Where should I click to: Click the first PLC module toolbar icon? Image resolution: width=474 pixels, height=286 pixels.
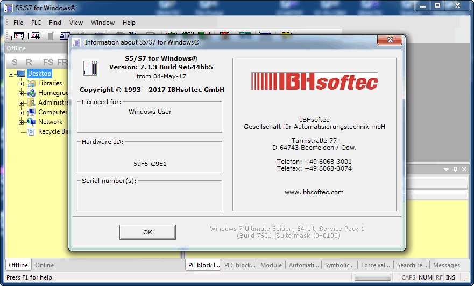(18, 36)
